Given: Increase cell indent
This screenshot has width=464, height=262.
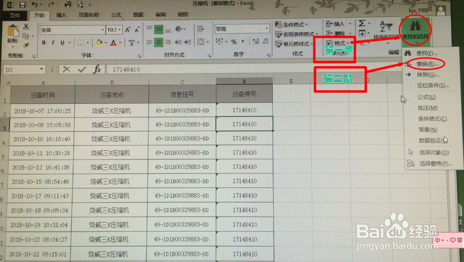Looking at the screenshot, I should click(x=187, y=42).
